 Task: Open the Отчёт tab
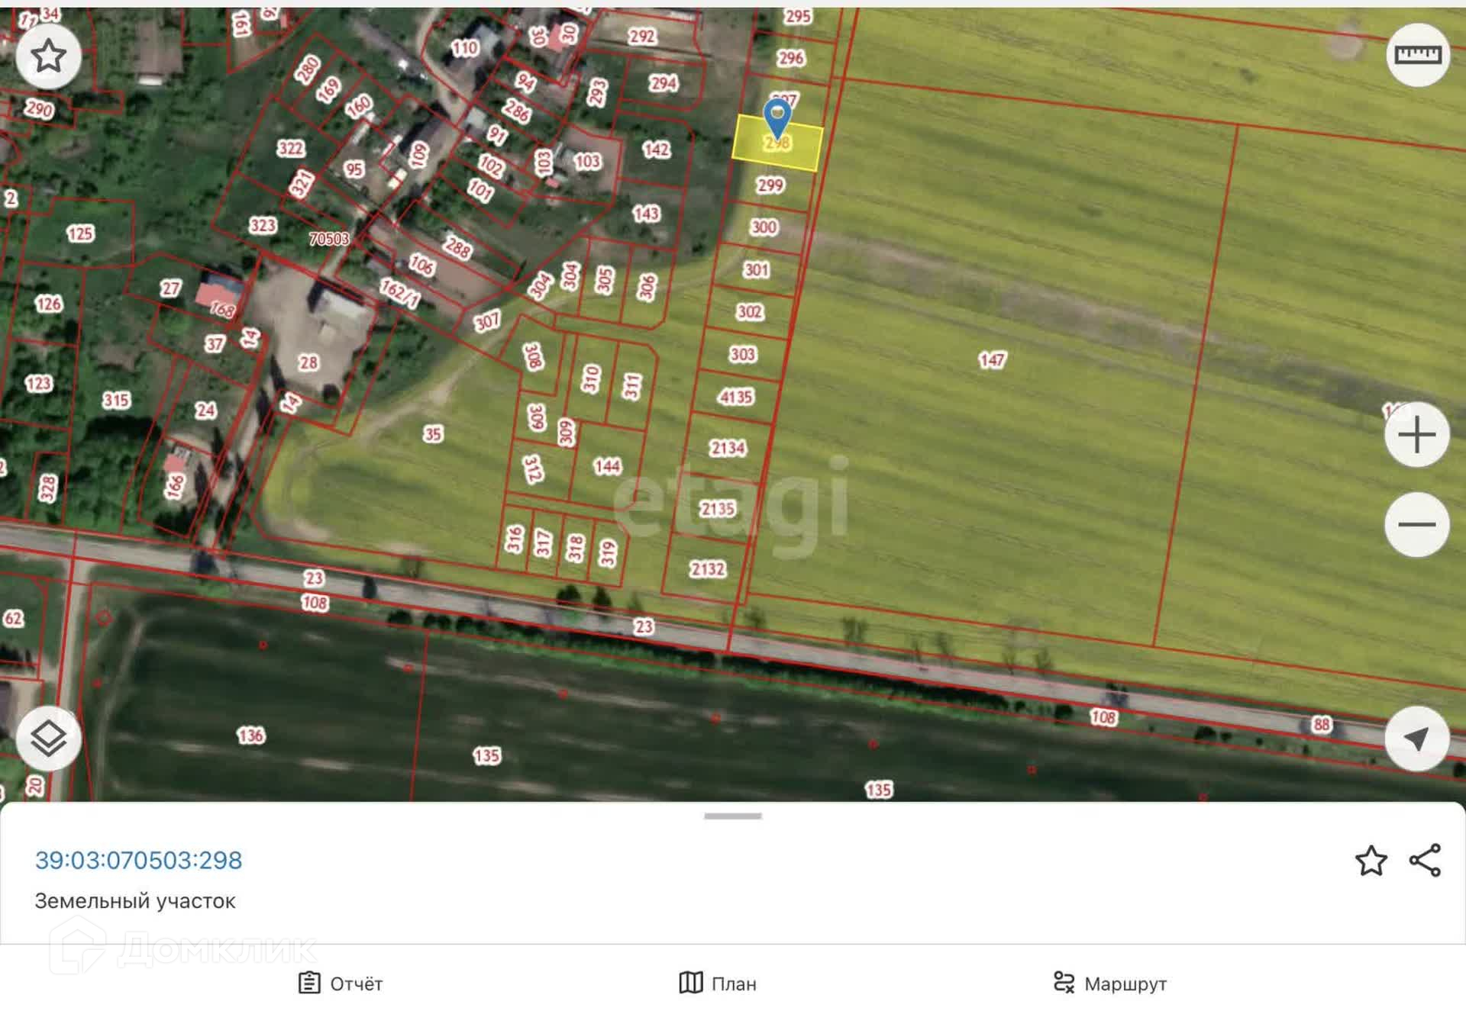coord(341,983)
